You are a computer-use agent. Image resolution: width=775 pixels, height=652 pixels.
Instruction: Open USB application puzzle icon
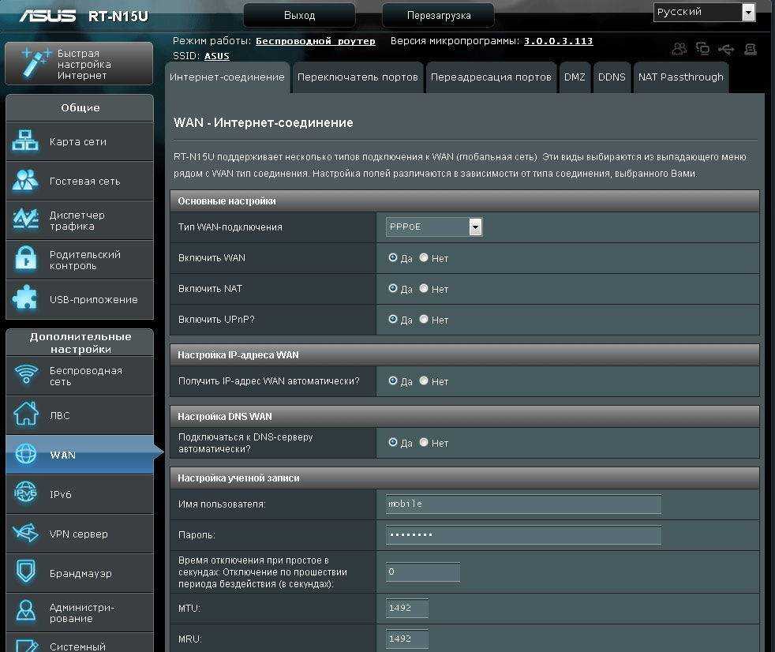click(x=25, y=299)
